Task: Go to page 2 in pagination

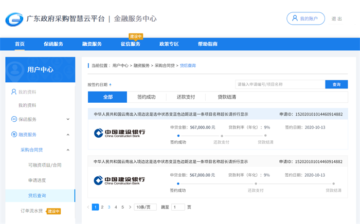Action: tap(102, 207)
